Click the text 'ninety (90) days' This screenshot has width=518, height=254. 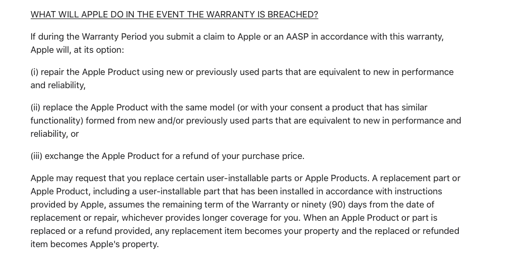(334, 204)
